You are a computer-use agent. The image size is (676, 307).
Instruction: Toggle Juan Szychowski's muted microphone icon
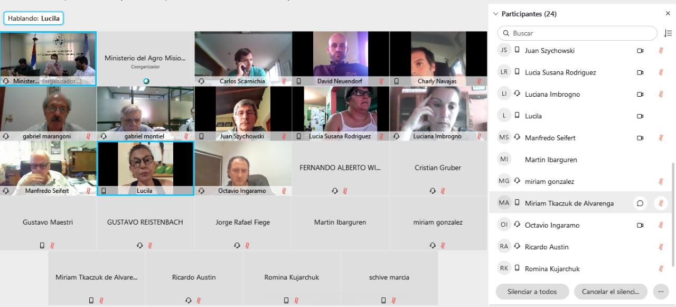point(661,51)
